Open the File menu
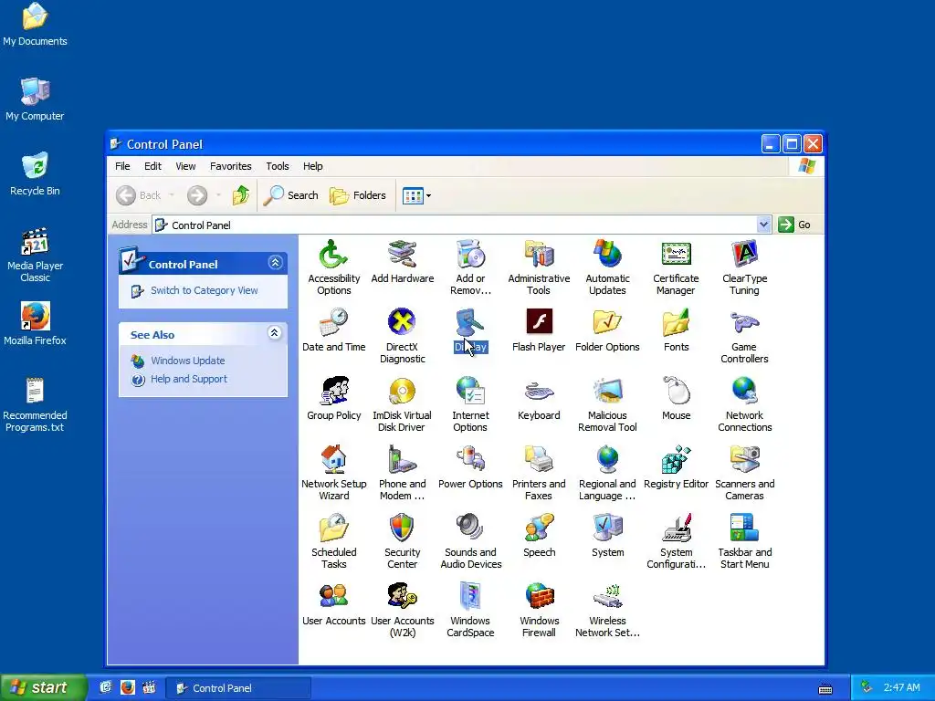The height and width of the screenshot is (701, 935). tap(122, 166)
